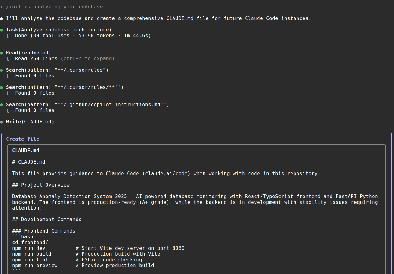Click the '### Frontend Commands' heading
Image resolution: width=394 pixels, height=274 pixels.
pyautogui.click(x=44, y=231)
